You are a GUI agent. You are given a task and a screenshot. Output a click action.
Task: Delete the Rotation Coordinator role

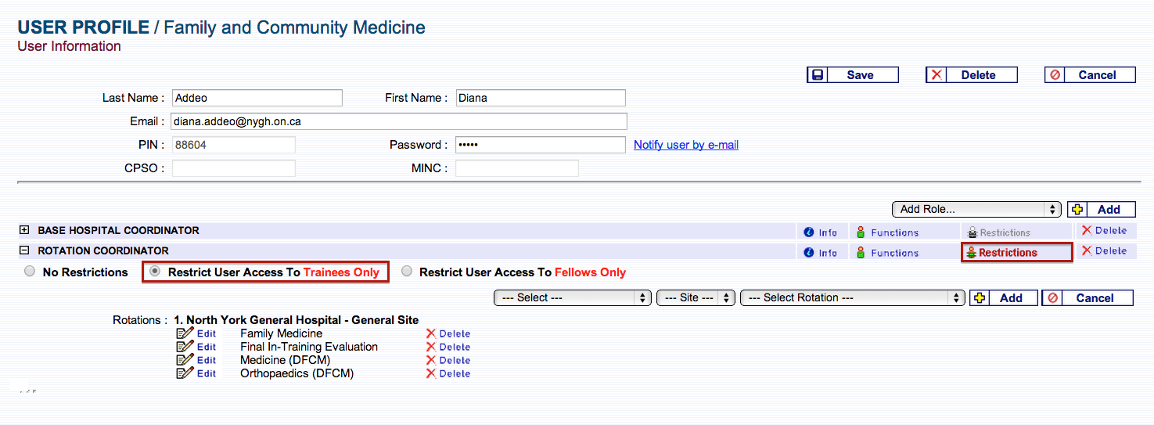coord(1103,251)
